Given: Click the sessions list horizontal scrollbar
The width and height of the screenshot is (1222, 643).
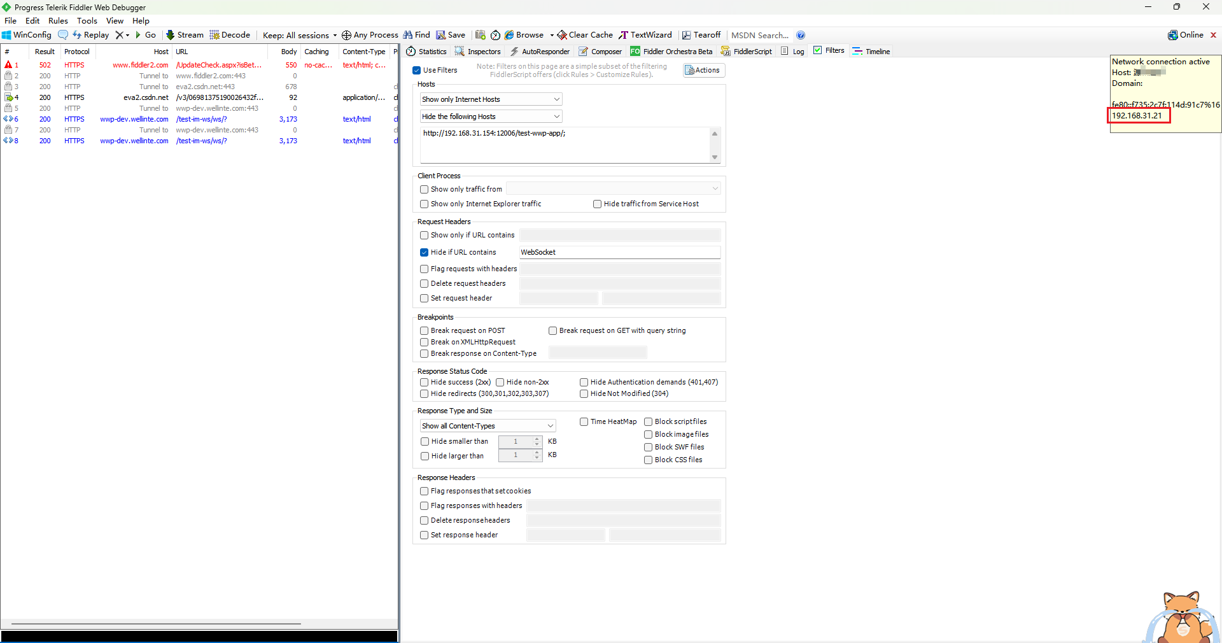Looking at the screenshot, I should (x=156, y=624).
